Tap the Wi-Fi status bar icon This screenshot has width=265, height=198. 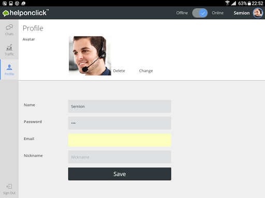pyautogui.click(x=227, y=3)
